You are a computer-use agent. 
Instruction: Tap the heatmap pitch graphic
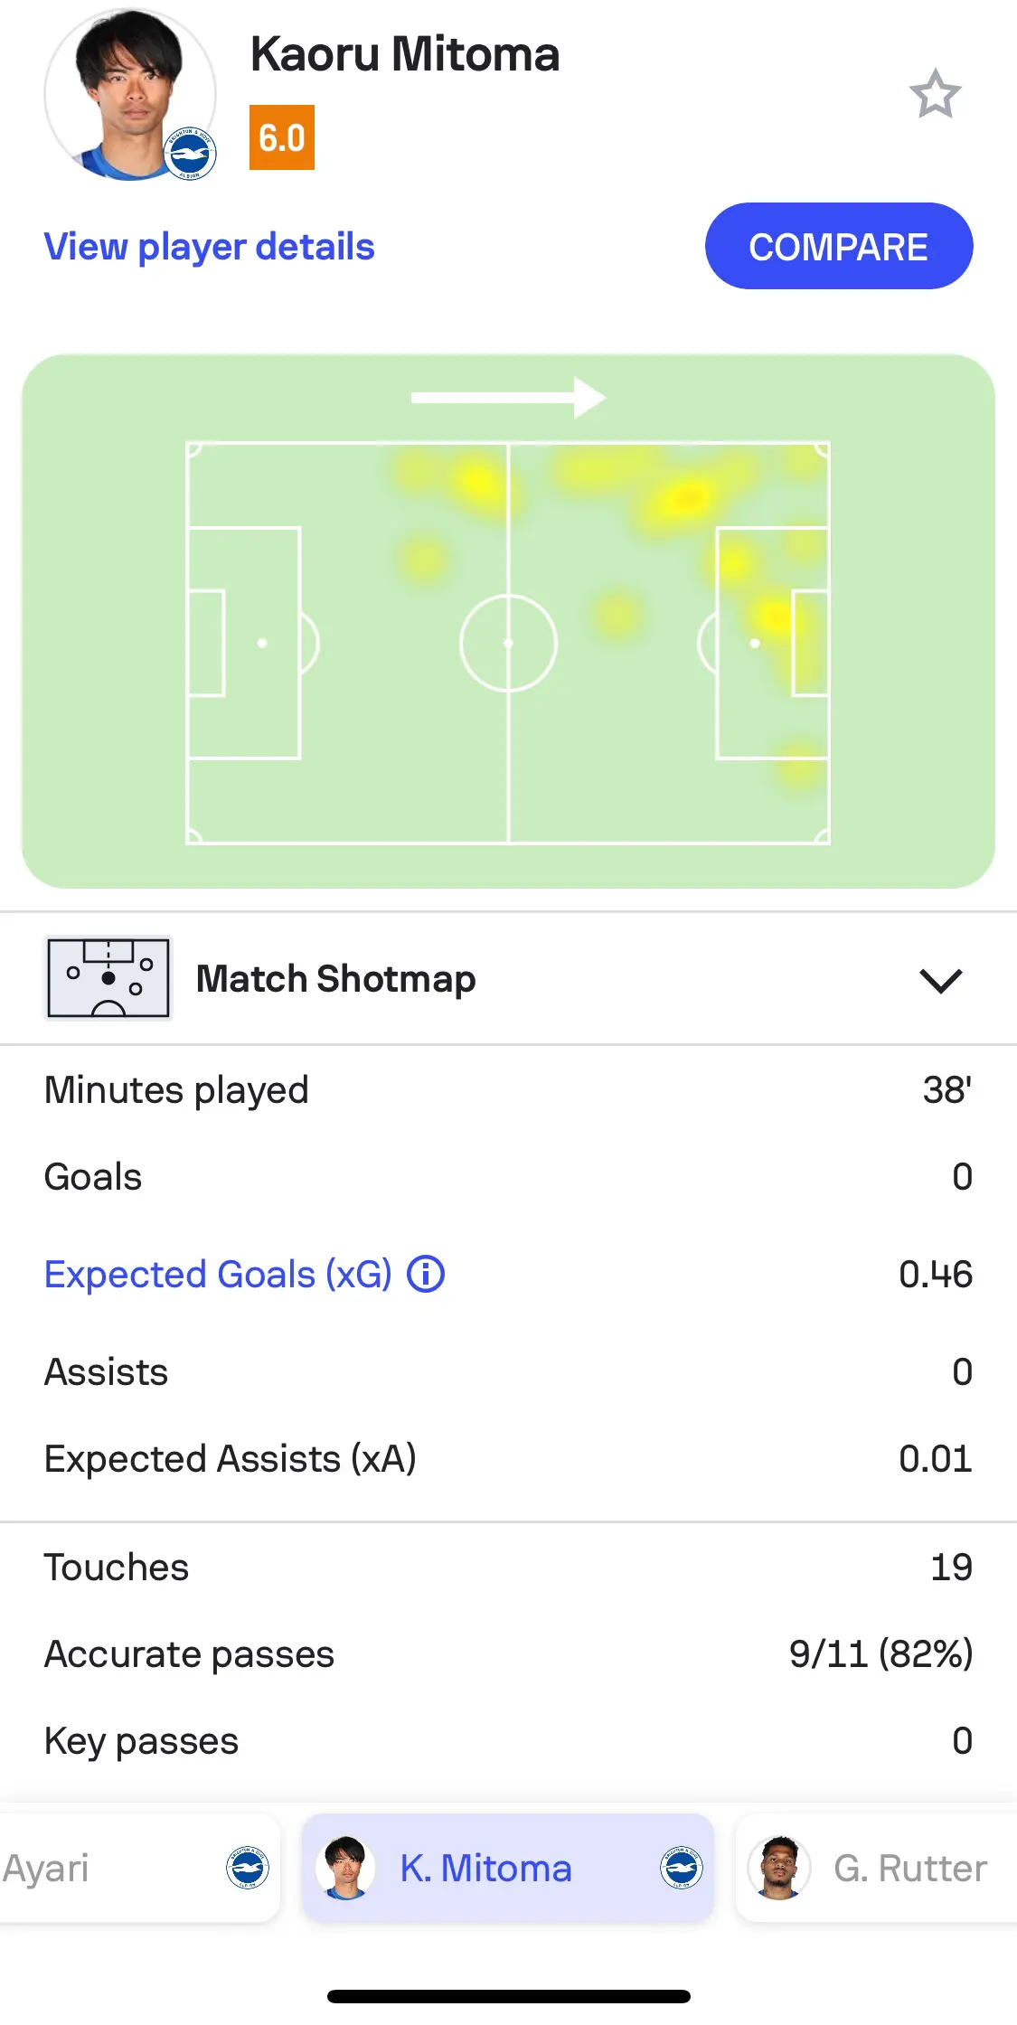click(x=508, y=642)
